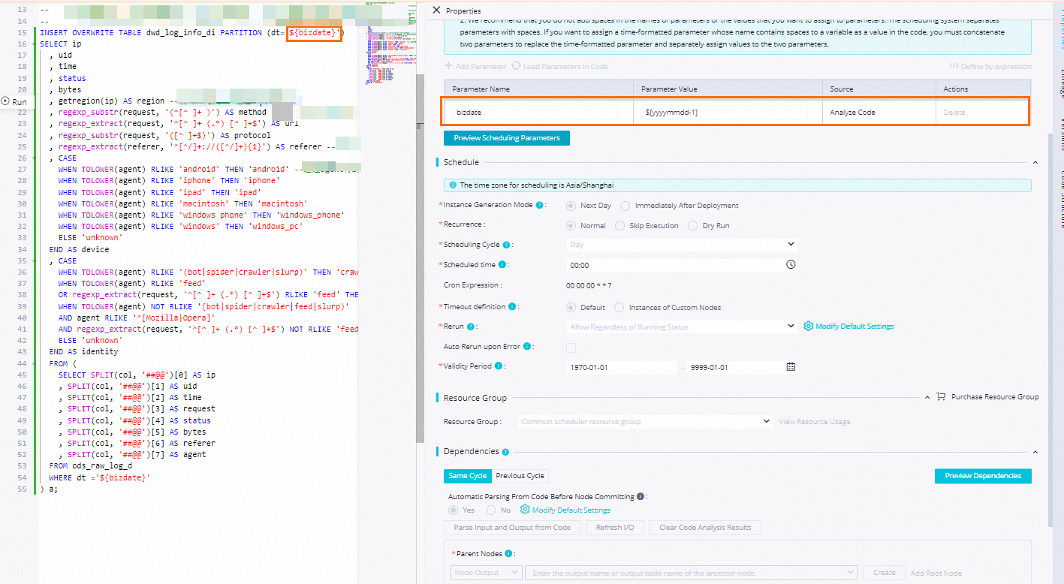1064x584 pixels.
Task: Click the Run play icon beside code
Action: click(5, 101)
